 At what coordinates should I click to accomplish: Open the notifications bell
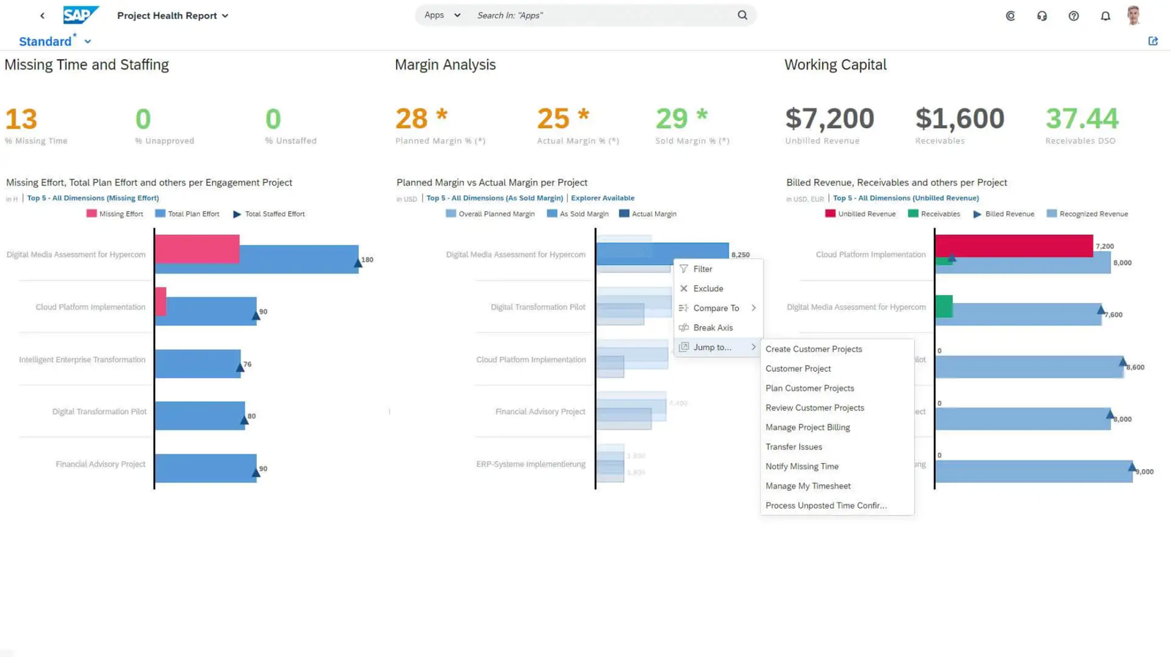[x=1105, y=16]
